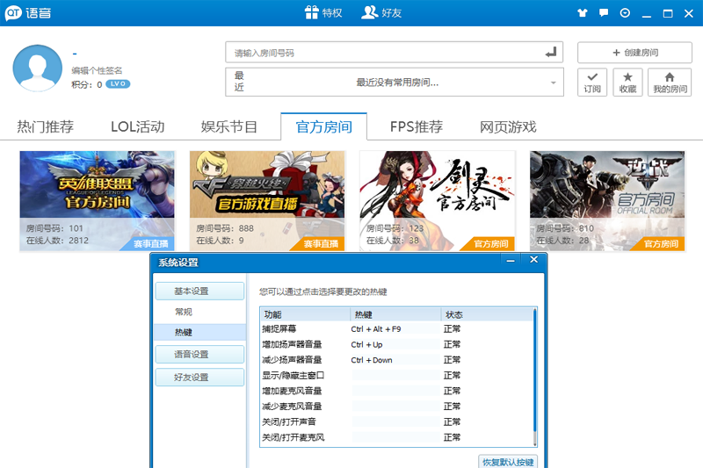The height and width of the screenshot is (468, 703).
Task: Click hotkey field for 增加麦克风音量
Action: (395, 391)
